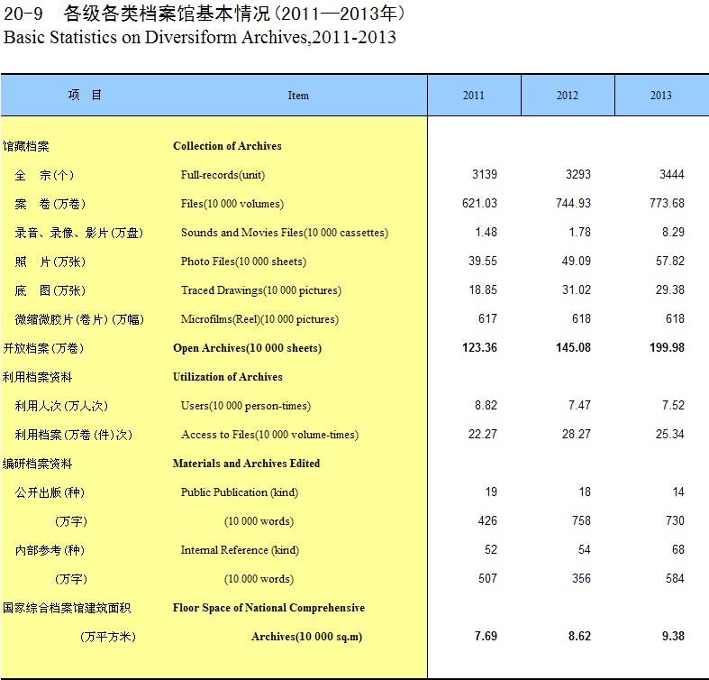Viewport: 709px width, 680px height.
Task: Select the Open Archives 2013 value 199.98
Action: click(667, 348)
